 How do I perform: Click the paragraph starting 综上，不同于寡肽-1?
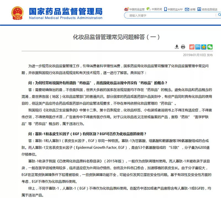click(x=117, y=192)
